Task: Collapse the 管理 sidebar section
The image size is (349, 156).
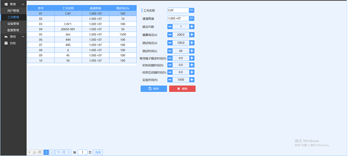Action: click(x=23, y=4)
